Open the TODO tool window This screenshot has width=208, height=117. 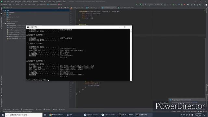coord(39,109)
